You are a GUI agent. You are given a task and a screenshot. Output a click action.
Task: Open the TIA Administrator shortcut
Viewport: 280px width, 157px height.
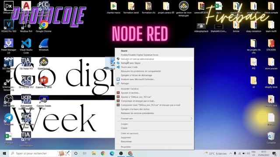pyautogui.click(x=26, y=139)
